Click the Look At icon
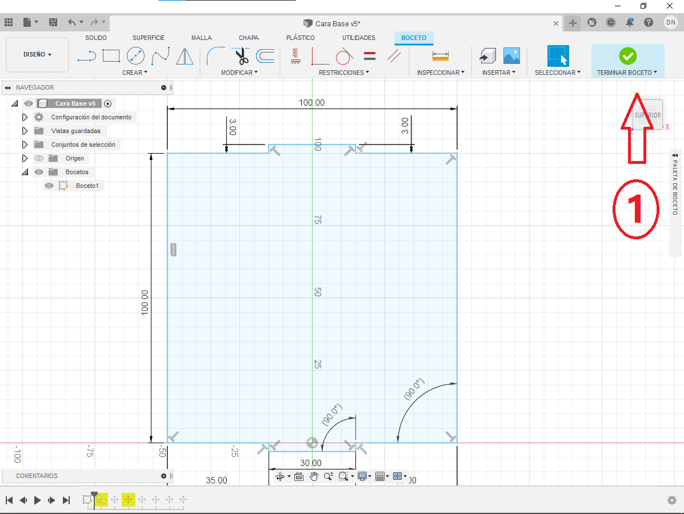Viewport: 684px width, 514px height. (299, 476)
